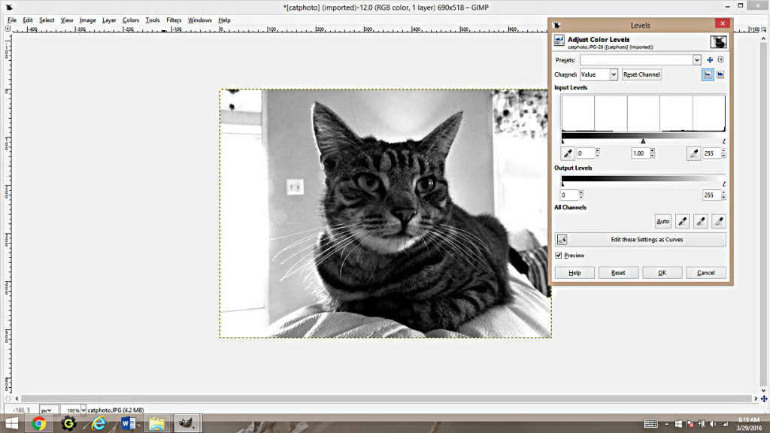Click the low output value field showing 0

(x=570, y=195)
